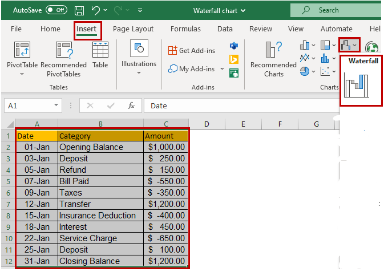
Task: Click the Insurance Deduction cell
Action: [x=100, y=216]
